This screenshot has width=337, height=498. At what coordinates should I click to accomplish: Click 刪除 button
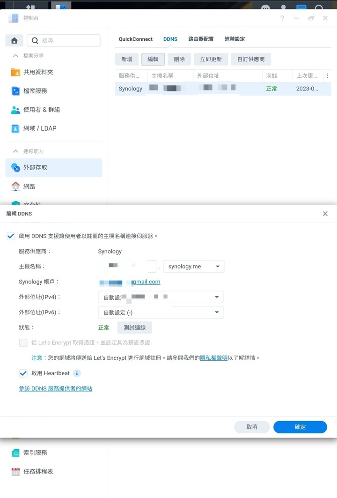tap(179, 59)
